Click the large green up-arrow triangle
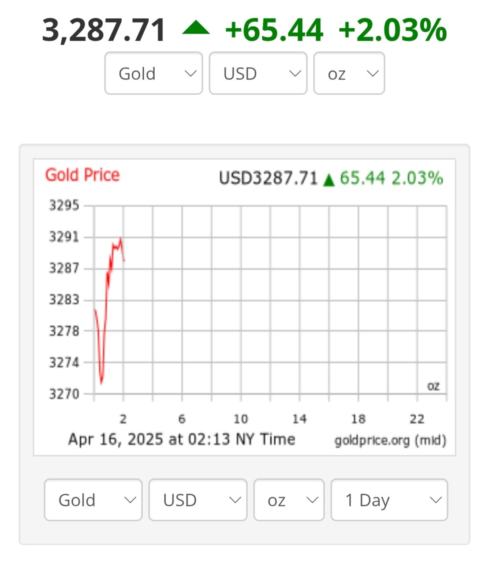The height and width of the screenshot is (561, 489). coord(196,29)
